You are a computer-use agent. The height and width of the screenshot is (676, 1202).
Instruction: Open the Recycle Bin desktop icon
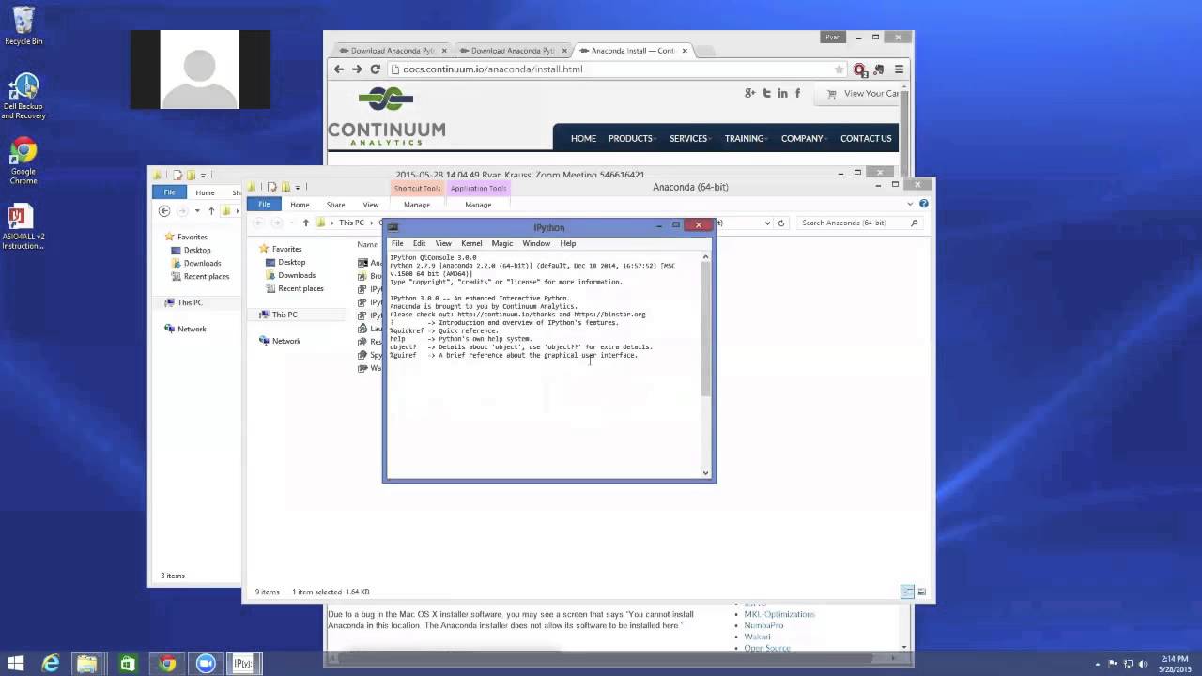tap(23, 25)
